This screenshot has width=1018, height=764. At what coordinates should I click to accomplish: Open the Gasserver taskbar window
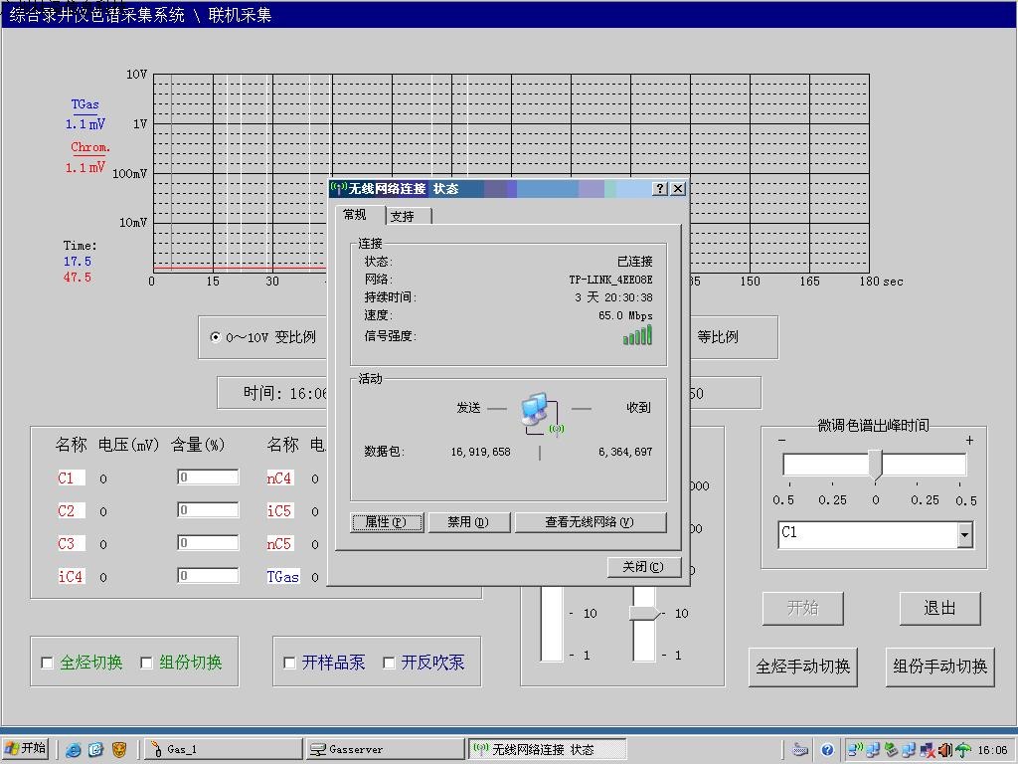click(x=386, y=750)
